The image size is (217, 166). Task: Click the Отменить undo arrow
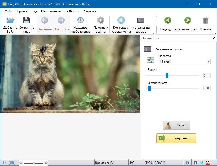coord(45,20)
